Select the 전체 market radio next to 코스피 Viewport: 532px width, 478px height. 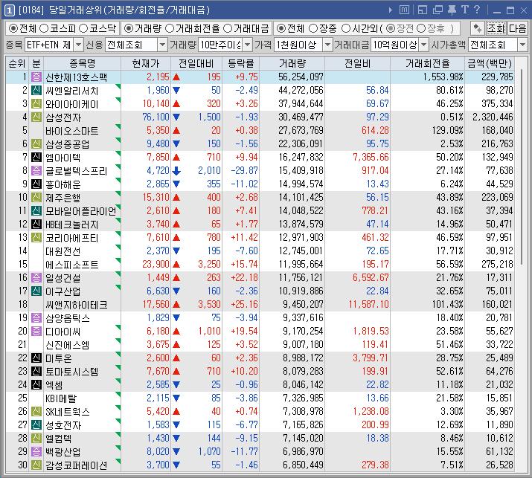13,28
